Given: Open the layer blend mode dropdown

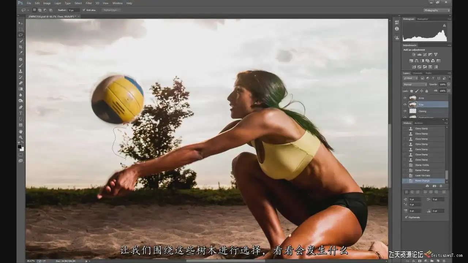Looking at the screenshot, I should coord(415,84).
